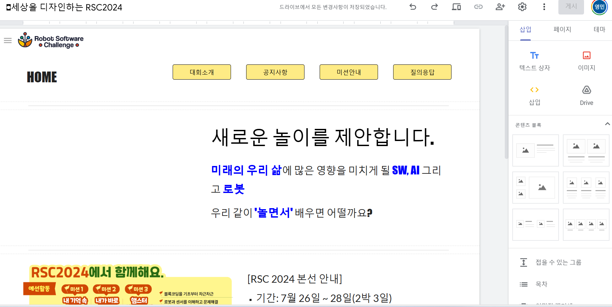Insert an 이미지 image
The height and width of the screenshot is (307, 612).
pos(586,61)
